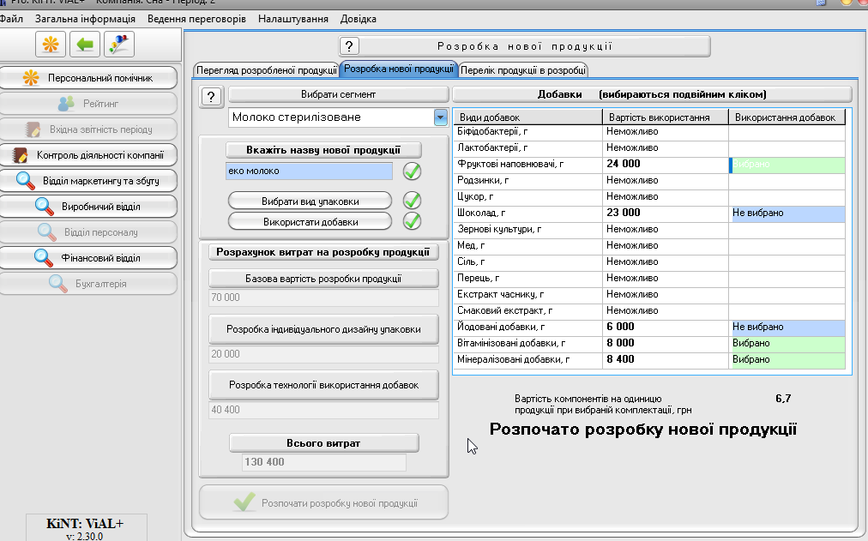The image size is (868, 541).
Task: Open Контроль діяльності компанії
Action: click(x=89, y=155)
